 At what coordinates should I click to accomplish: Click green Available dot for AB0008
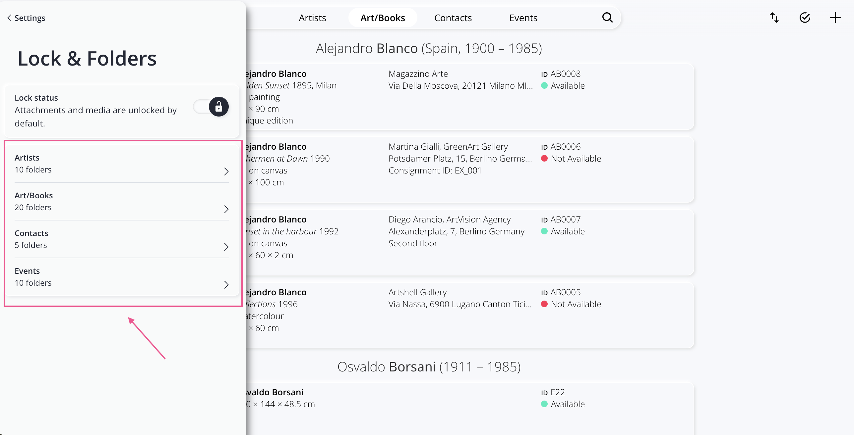click(544, 86)
